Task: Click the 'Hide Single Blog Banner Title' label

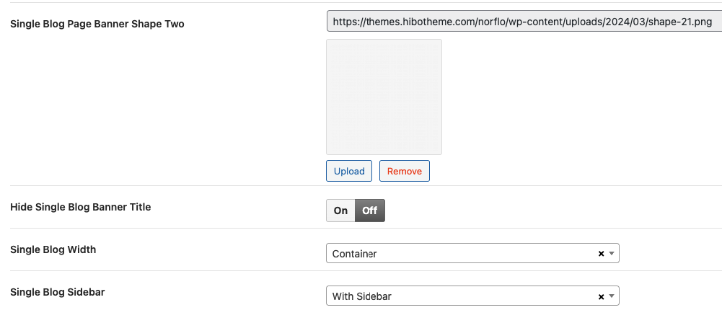Action: [81, 207]
